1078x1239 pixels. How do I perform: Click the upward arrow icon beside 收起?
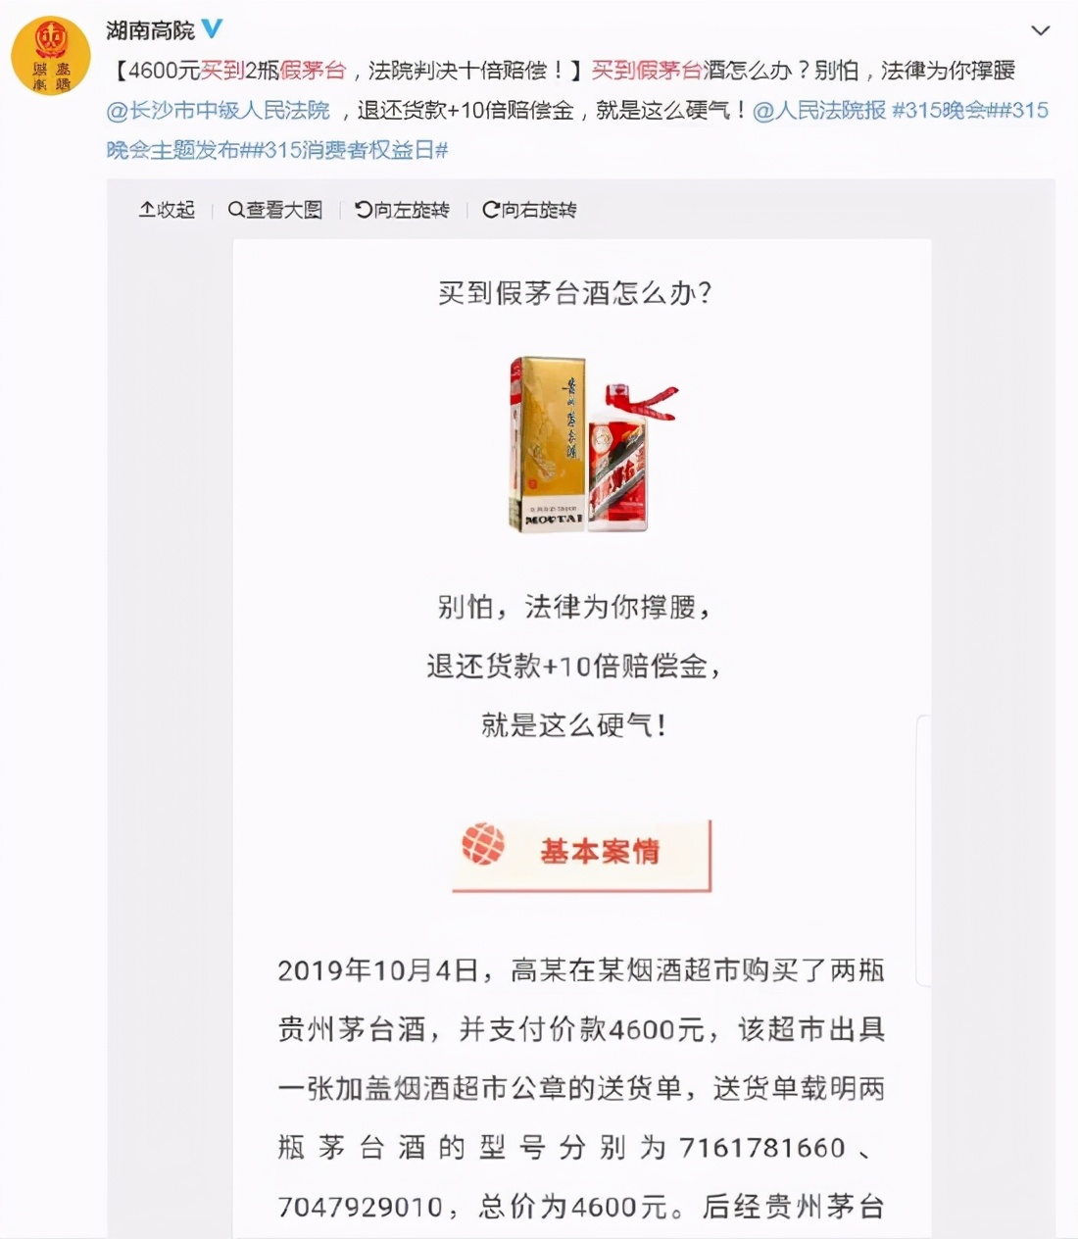pyautogui.click(x=147, y=210)
